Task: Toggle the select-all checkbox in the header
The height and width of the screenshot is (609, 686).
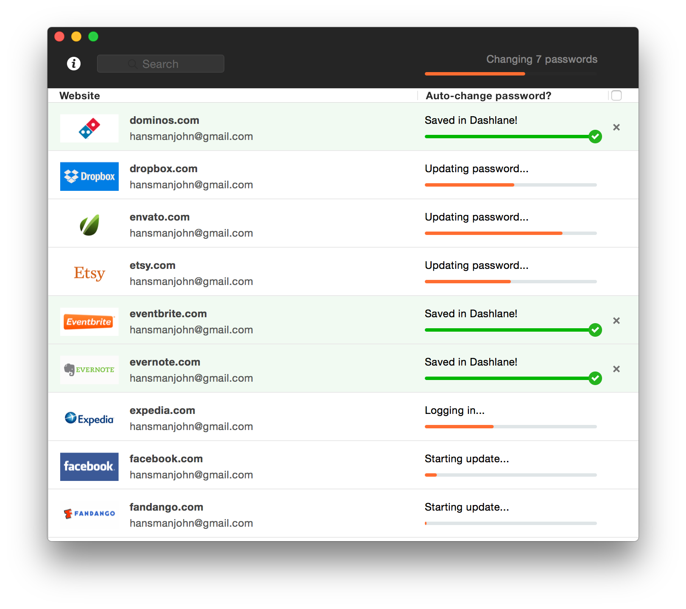Action: click(x=616, y=95)
